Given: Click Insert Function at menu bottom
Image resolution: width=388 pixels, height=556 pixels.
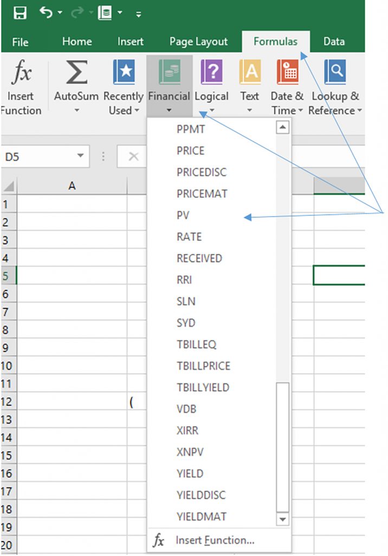Looking at the screenshot, I should pos(214,540).
